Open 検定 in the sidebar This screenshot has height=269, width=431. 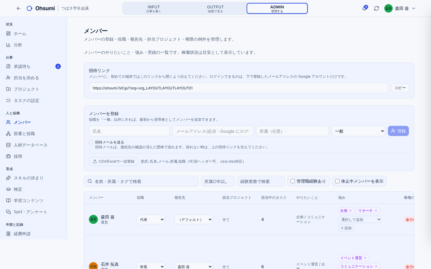(x=33, y=189)
